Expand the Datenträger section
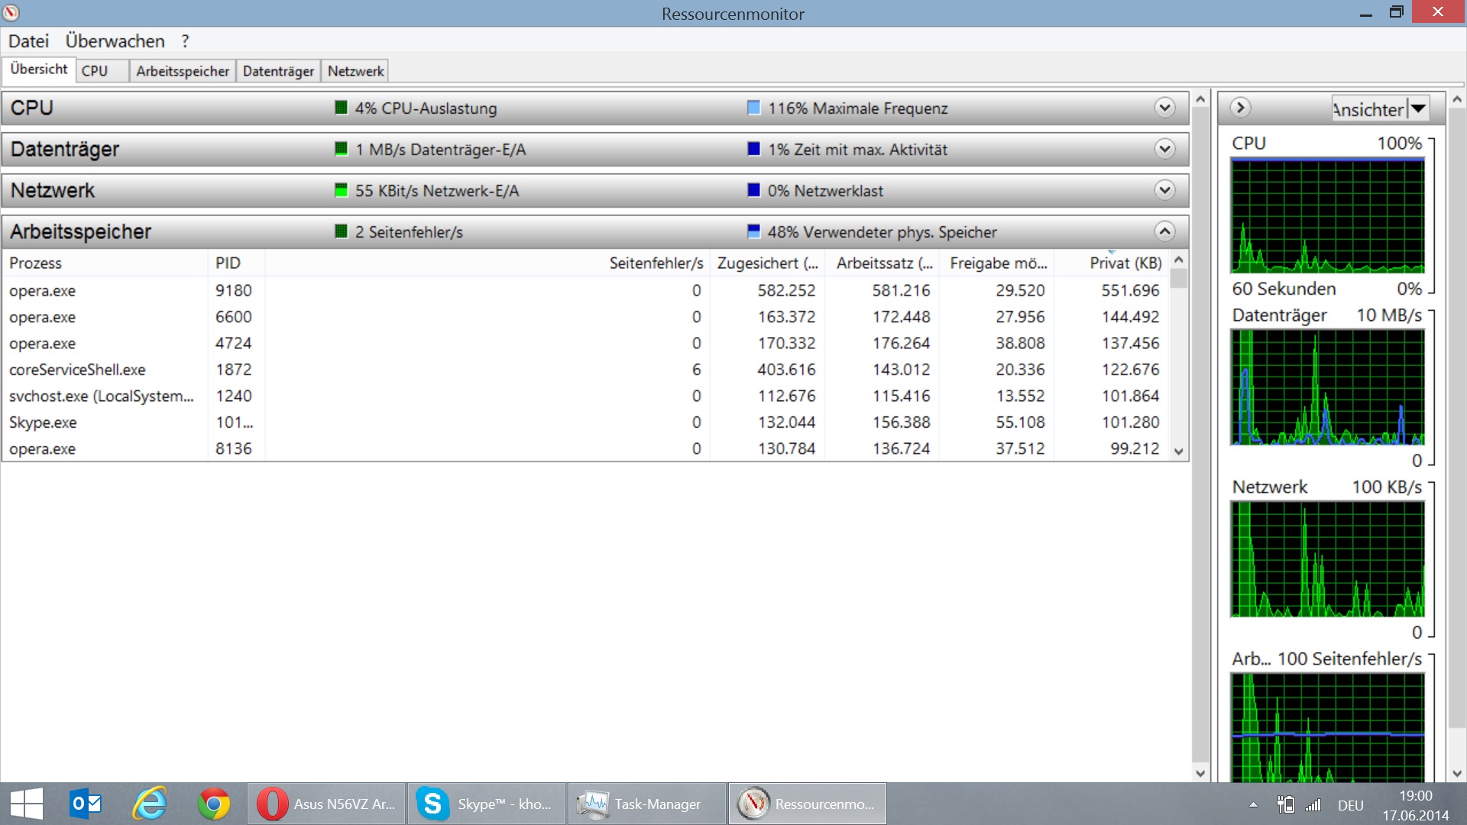 (x=1164, y=149)
